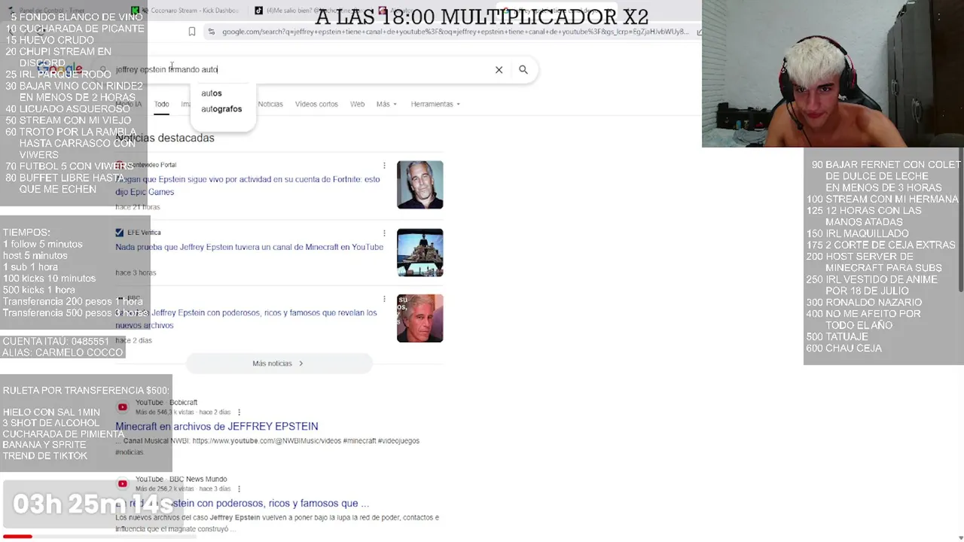Click island thumbnail of Minecraft channel article
The image size is (964, 542).
420,252
